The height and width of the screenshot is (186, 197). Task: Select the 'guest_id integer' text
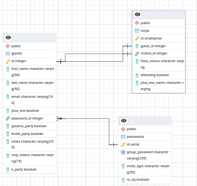(x=153, y=46)
